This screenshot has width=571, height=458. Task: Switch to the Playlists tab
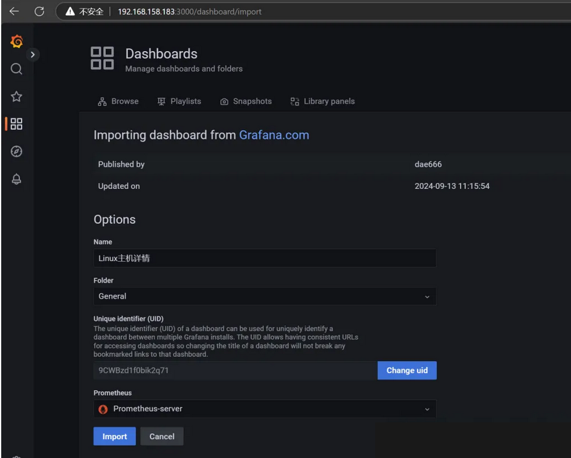pos(179,102)
